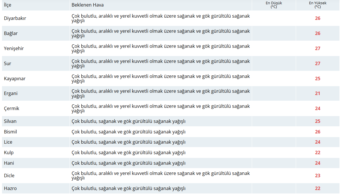The height and width of the screenshot is (194, 340).
Task: Click the forecast text in Hani row
Action: tap(128, 163)
